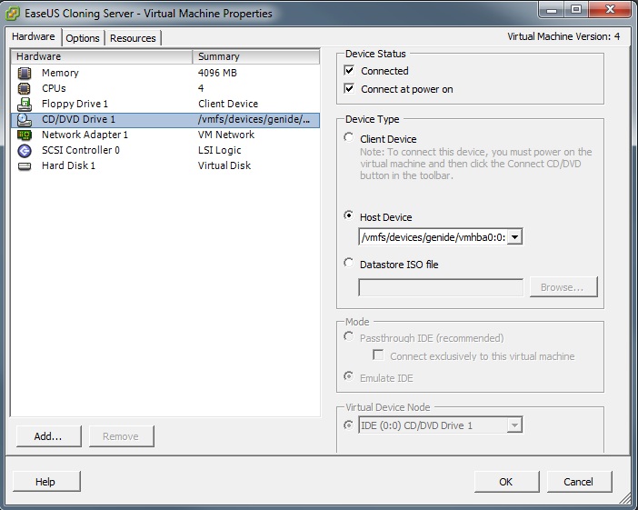Select the Network Adapter 1 row label

(85, 135)
